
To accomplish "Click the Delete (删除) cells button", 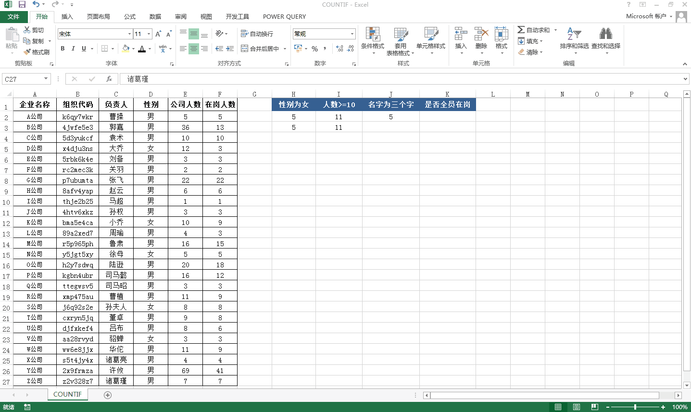I will pyautogui.click(x=481, y=40).
